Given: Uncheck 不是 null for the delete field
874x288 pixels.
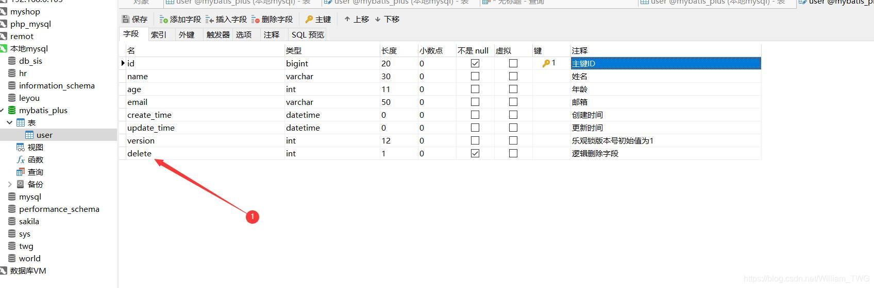Looking at the screenshot, I should (x=475, y=153).
